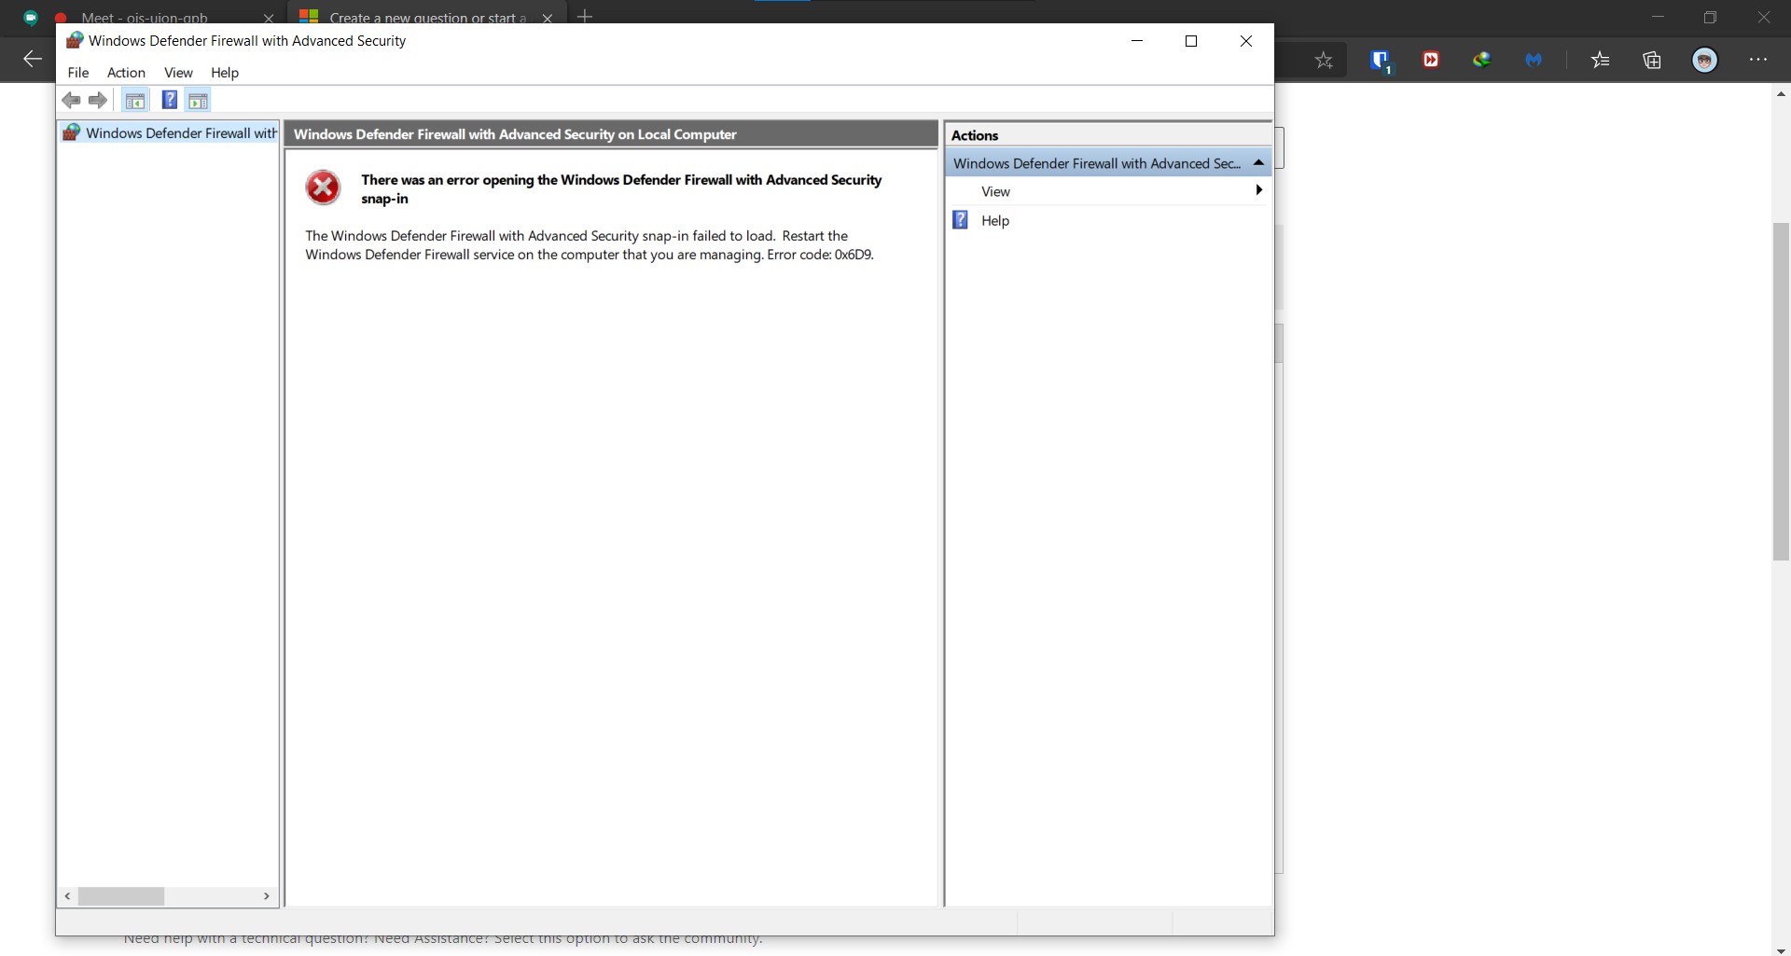Open the browser Settings and more ellipsis menu
The image size is (1791, 956).
[1758, 60]
